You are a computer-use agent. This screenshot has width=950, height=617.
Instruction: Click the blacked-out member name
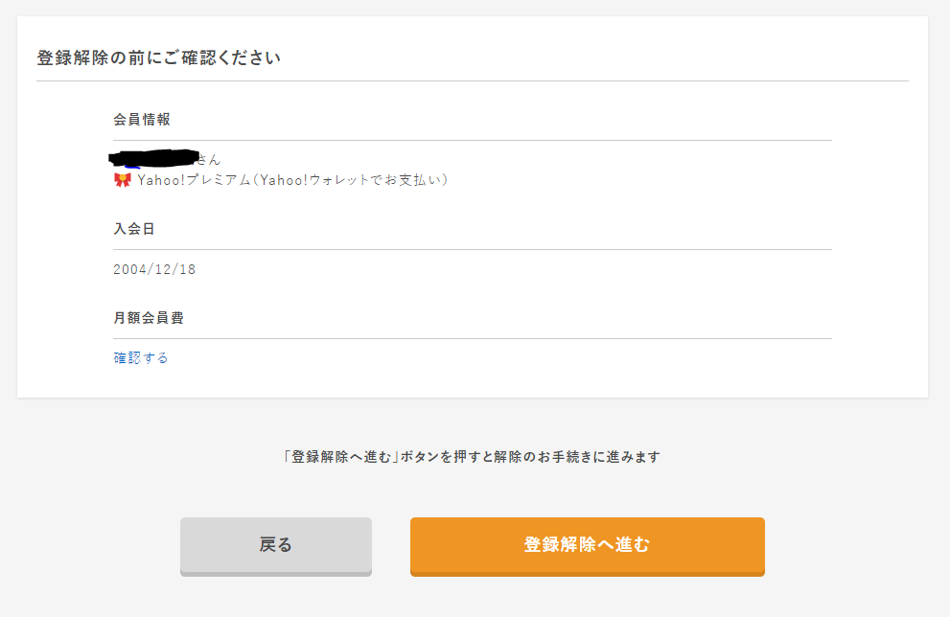(x=154, y=158)
